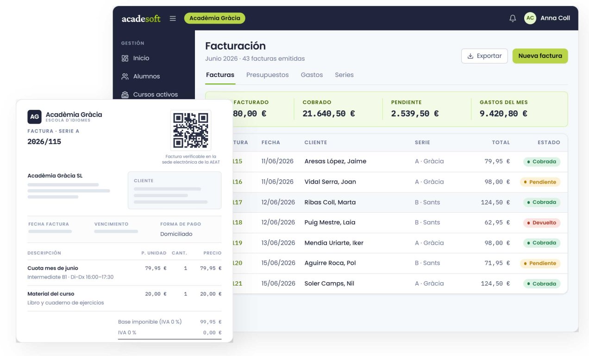Open the notifications bell

[513, 19]
